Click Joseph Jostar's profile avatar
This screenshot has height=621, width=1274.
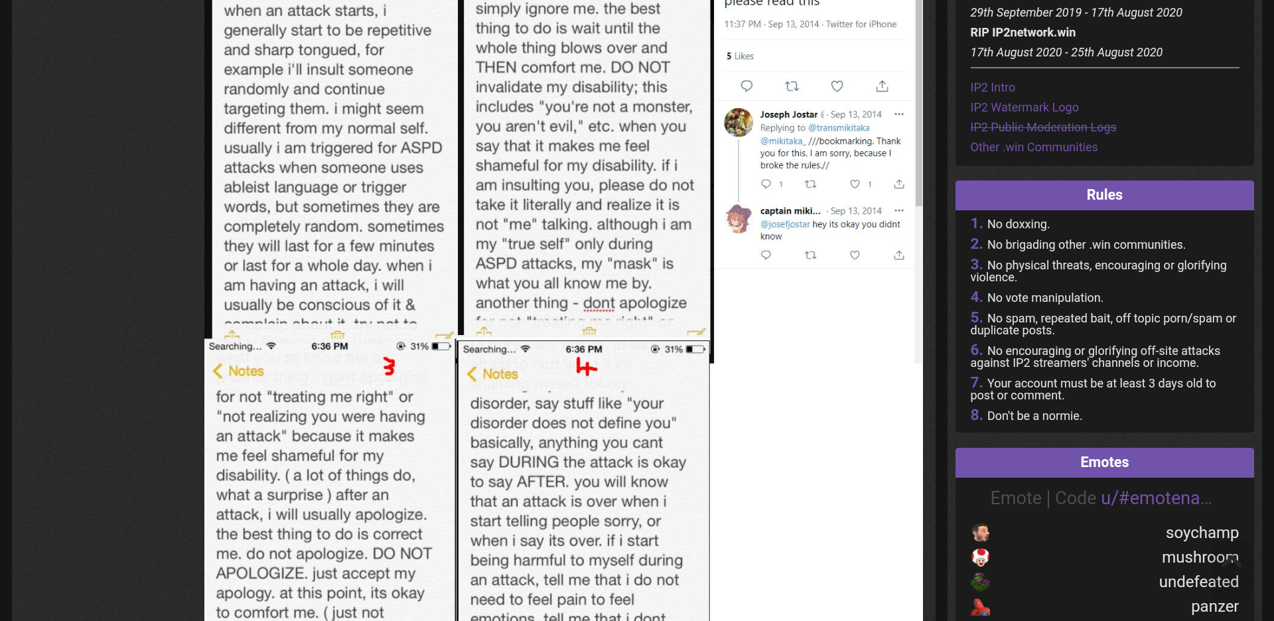pyautogui.click(x=739, y=123)
